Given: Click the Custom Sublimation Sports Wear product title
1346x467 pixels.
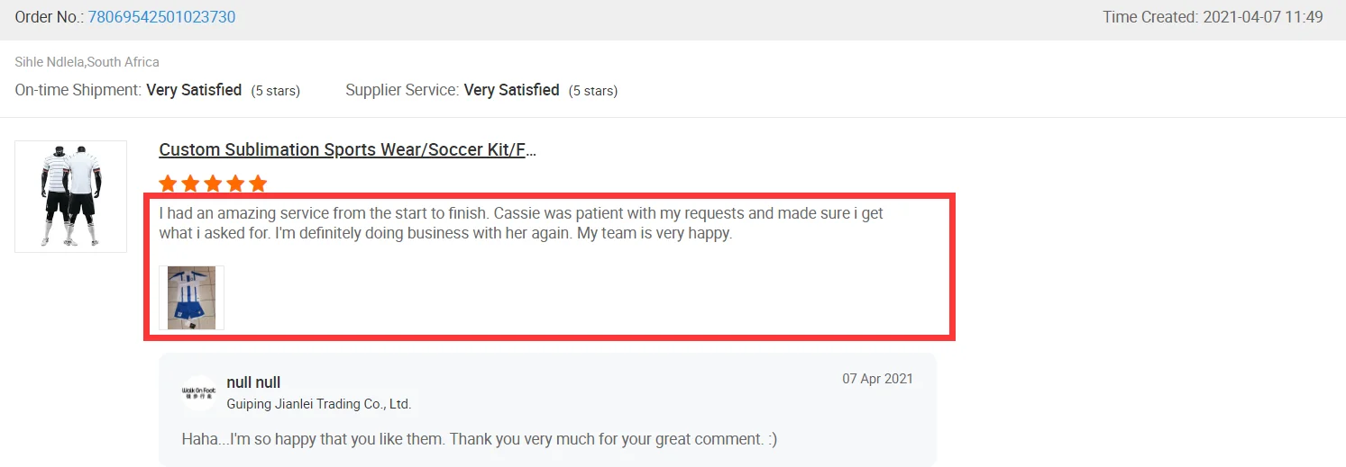Looking at the screenshot, I should (347, 150).
